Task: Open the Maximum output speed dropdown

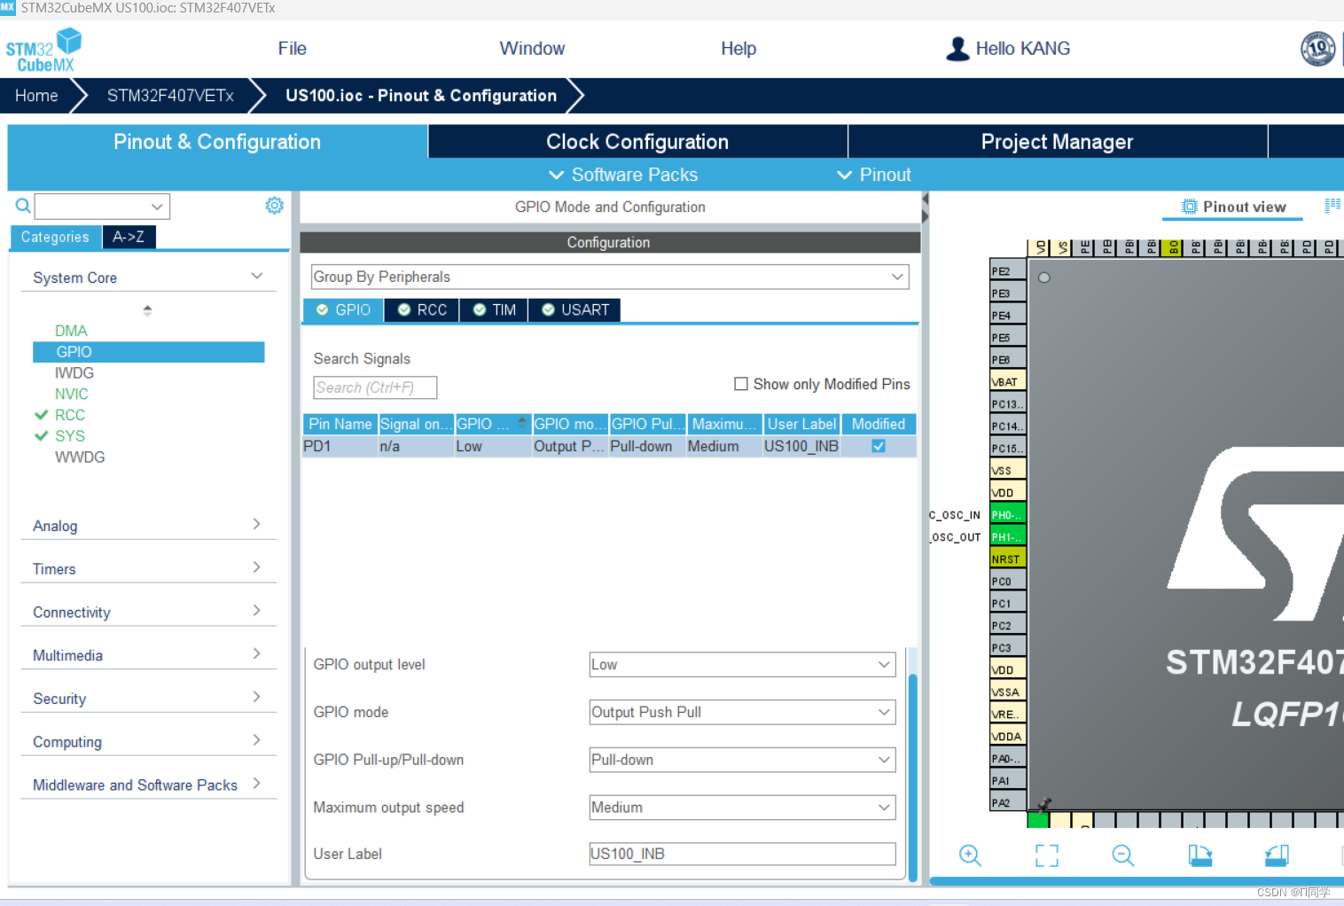Action: [742, 808]
